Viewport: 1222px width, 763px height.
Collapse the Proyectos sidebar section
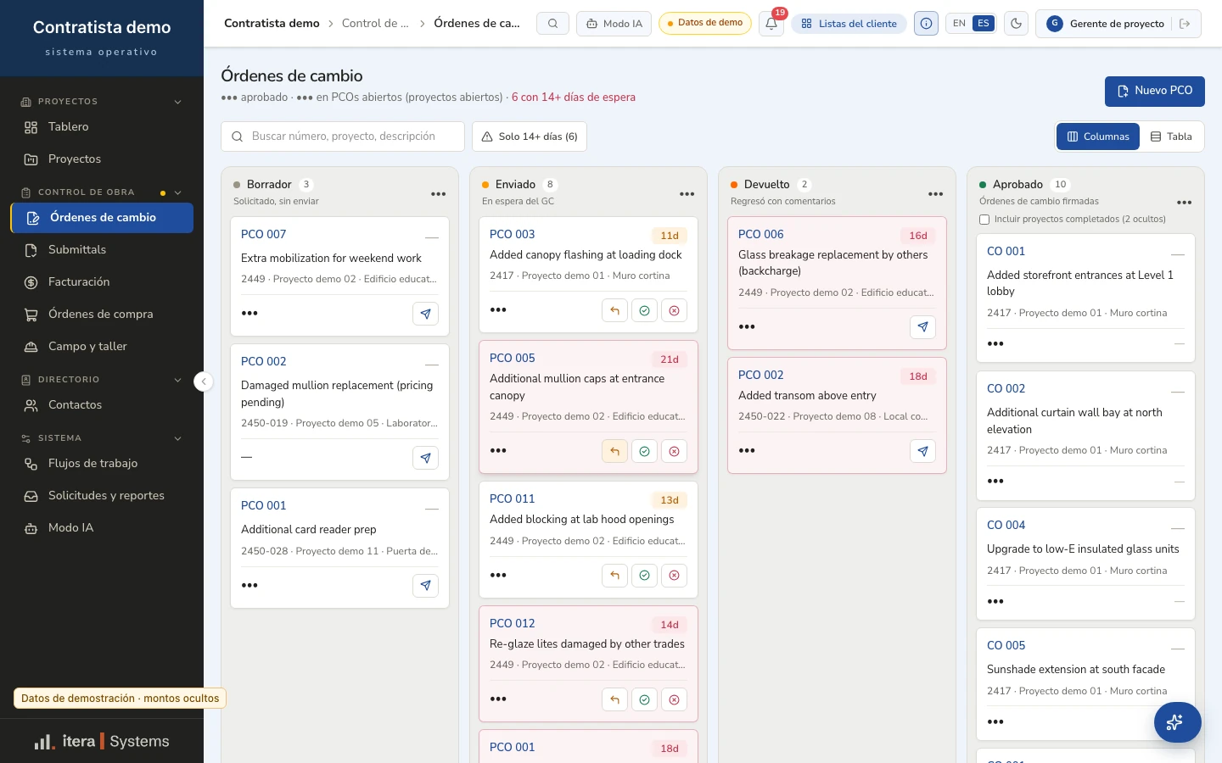click(x=178, y=102)
